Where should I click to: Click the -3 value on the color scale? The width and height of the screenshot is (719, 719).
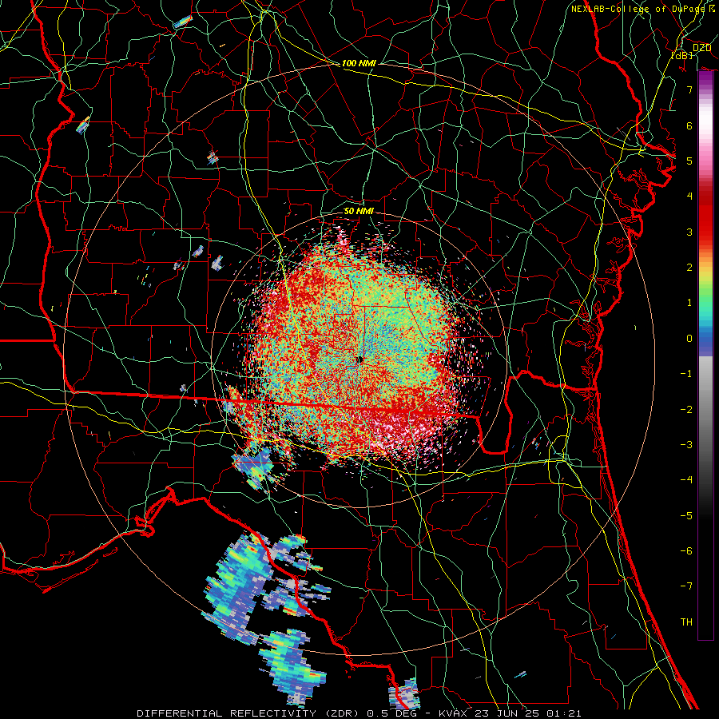(x=686, y=445)
